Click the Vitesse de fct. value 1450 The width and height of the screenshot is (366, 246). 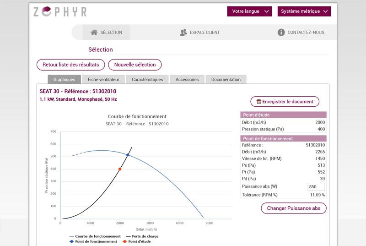[320, 159]
